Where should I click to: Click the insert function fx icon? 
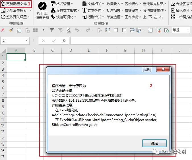click(x=64, y=41)
